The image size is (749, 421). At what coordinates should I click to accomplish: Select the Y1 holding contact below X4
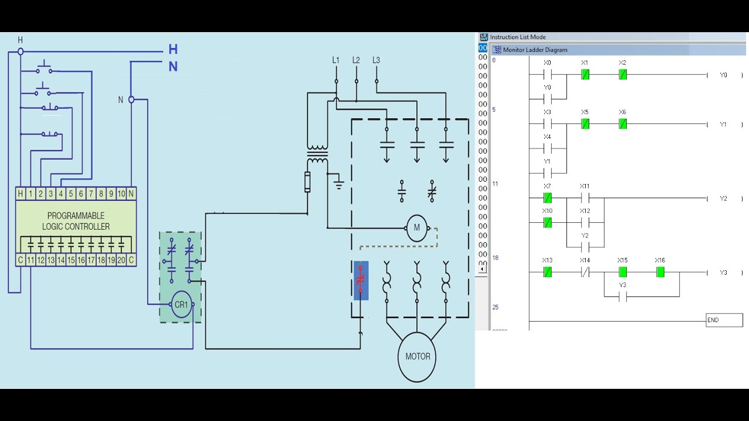547,173
